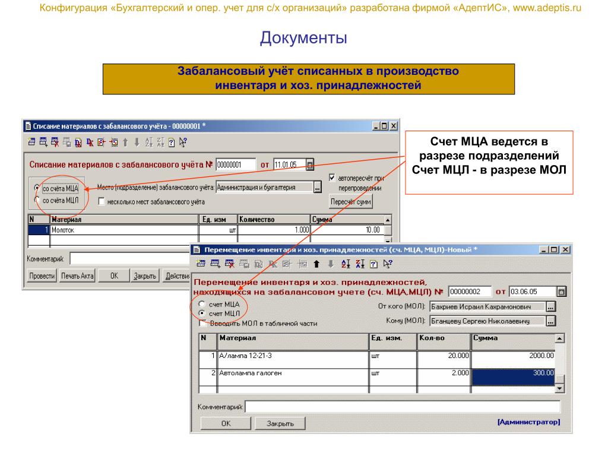Viewport: 608px width, 456px height.
Task: Sort descending Z-A in Списание toolbar
Action: click(x=160, y=142)
